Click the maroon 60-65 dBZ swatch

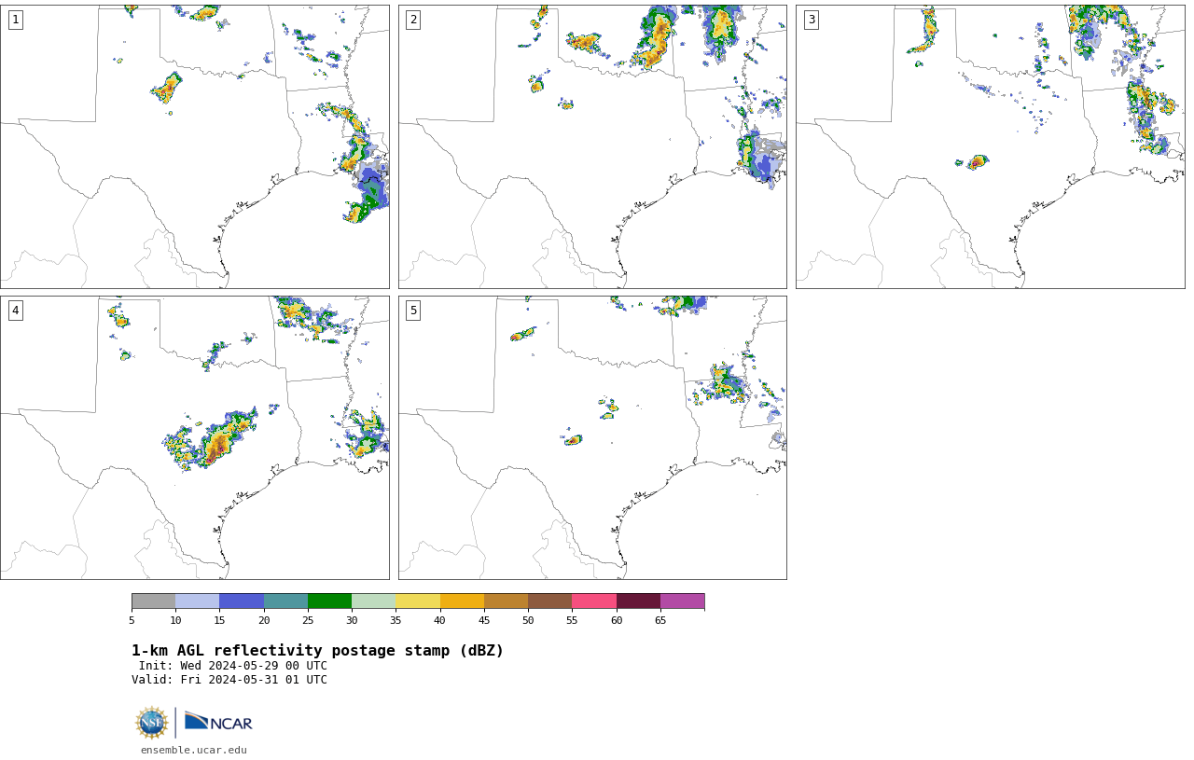click(638, 601)
